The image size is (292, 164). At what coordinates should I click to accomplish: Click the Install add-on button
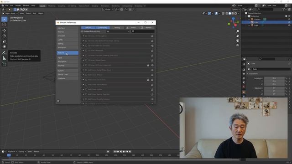tap(132, 27)
